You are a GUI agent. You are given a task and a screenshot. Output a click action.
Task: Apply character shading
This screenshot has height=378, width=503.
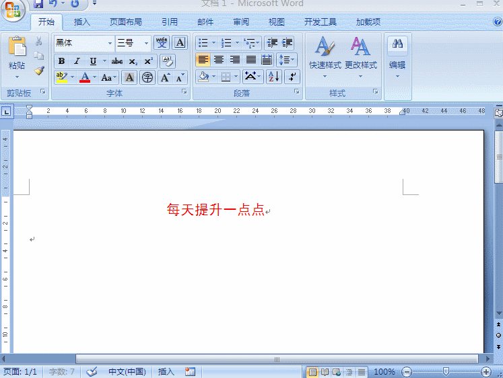[129, 77]
